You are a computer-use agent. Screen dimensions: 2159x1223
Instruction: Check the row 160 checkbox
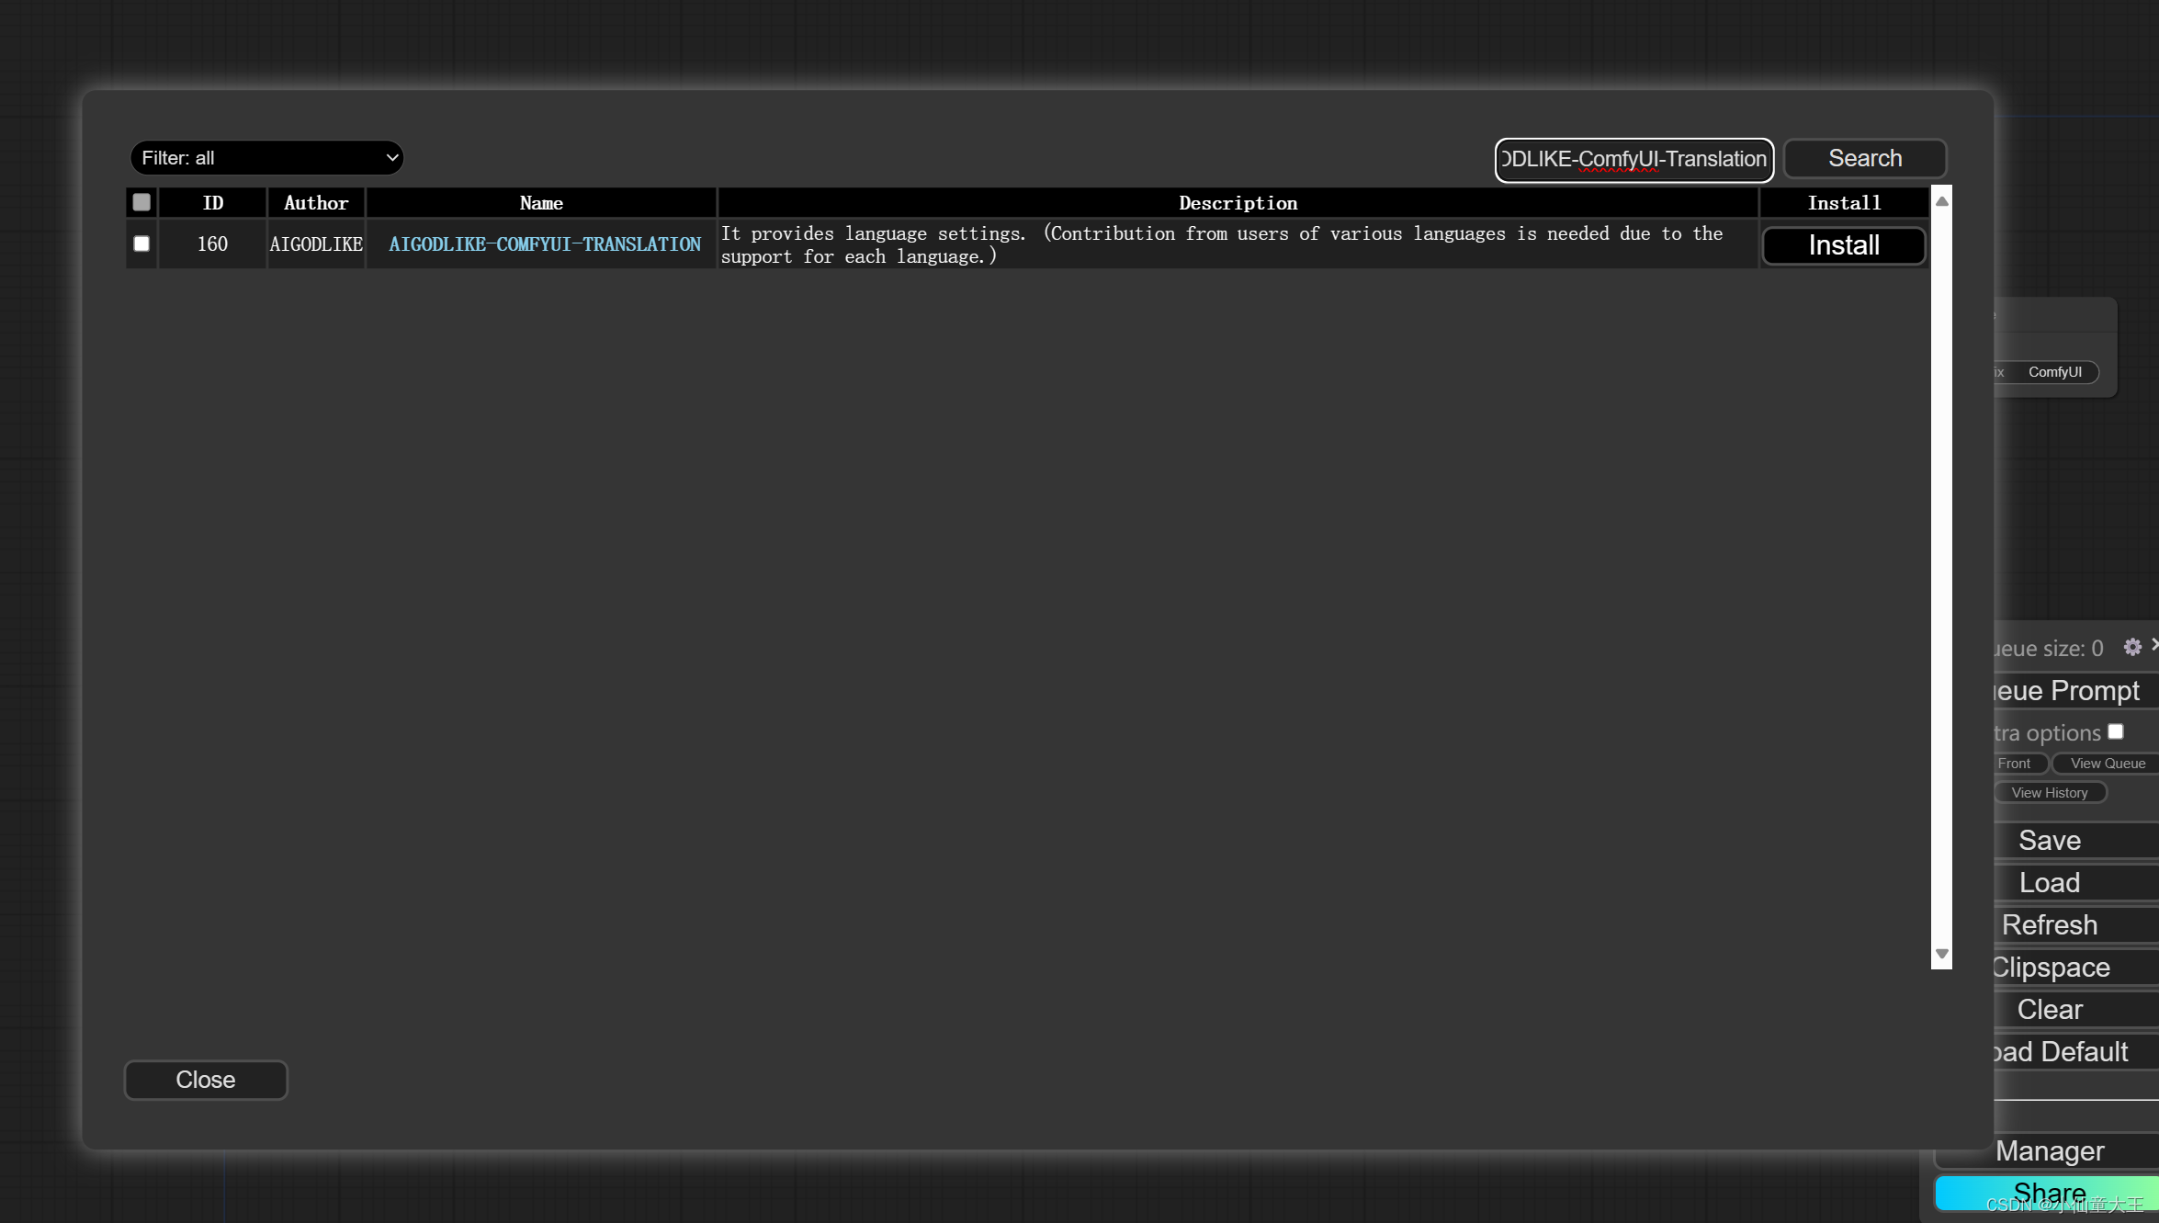coord(141,243)
